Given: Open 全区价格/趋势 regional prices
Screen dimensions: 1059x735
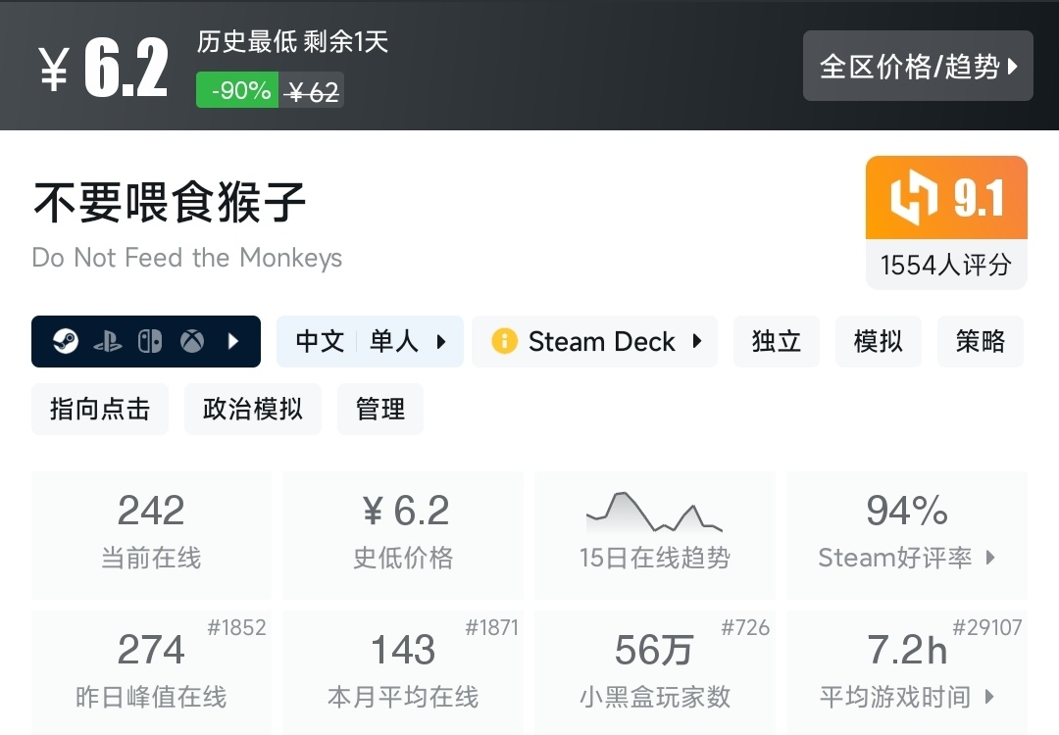Looking at the screenshot, I should (918, 67).
